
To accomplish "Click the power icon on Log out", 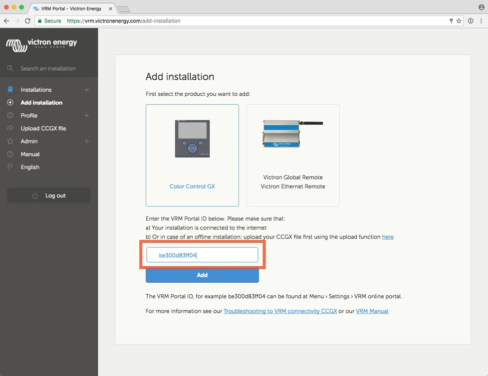I will 35,196.
